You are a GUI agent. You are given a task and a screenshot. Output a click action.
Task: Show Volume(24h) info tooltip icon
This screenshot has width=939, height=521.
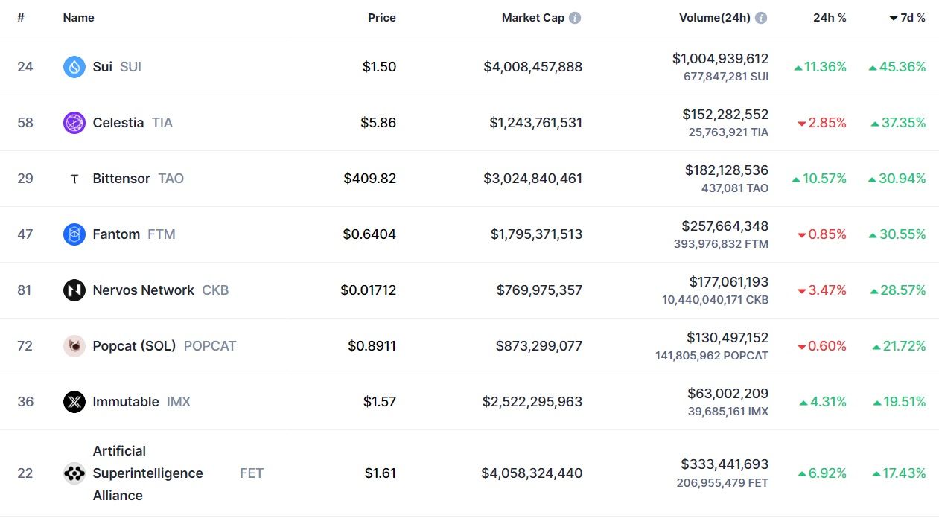[x=761, y=18]
